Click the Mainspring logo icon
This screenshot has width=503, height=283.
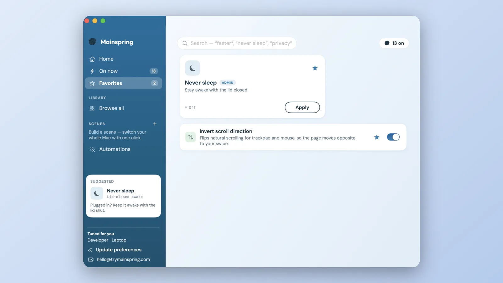[92, 42]
